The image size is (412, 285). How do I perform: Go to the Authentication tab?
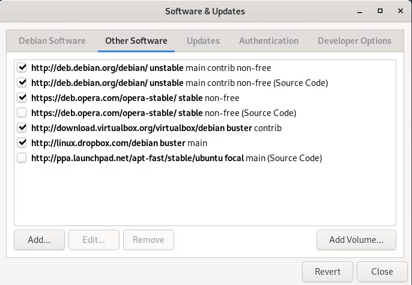(x=268, y=41)
